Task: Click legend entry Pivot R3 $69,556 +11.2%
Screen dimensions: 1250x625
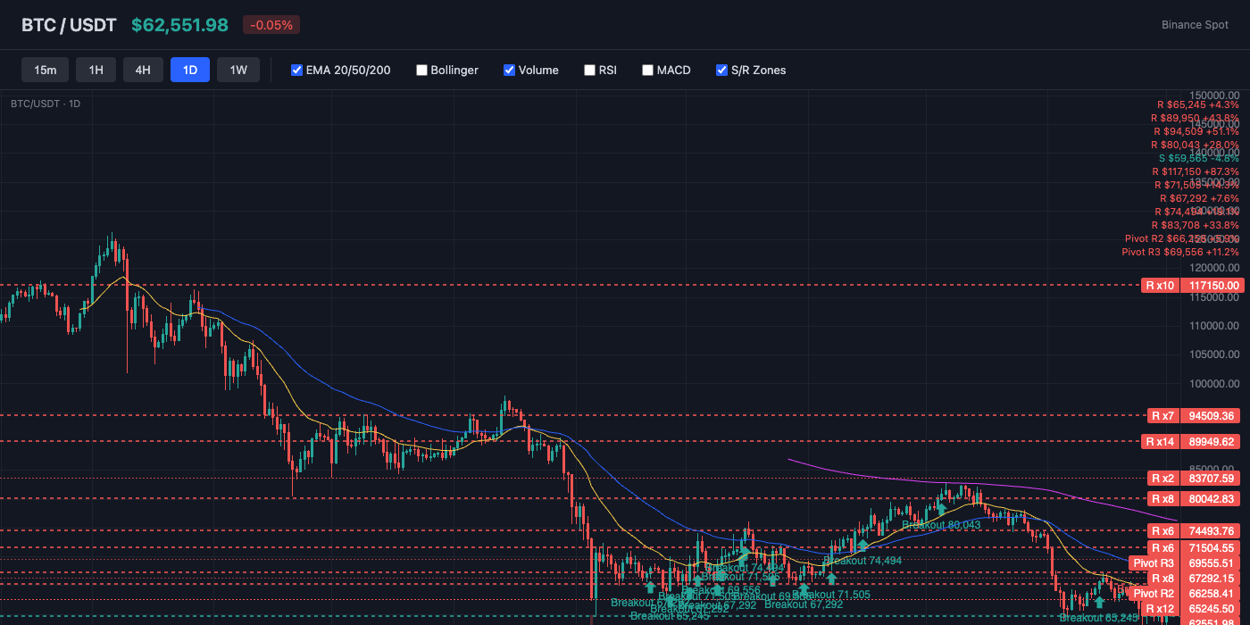Action: click(x=1180, y=252)
